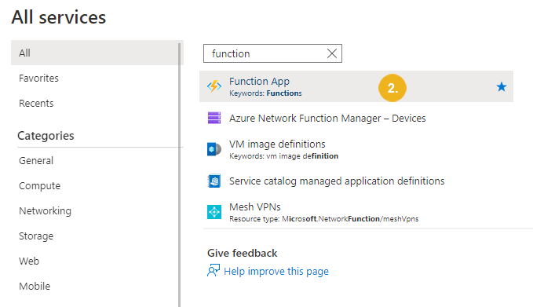Open Azure Network Function Manager – Devices

click(x=327, y=119)
